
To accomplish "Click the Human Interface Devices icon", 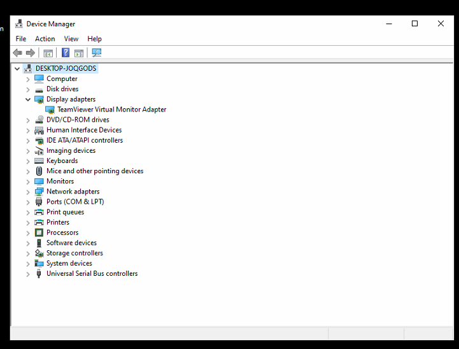I will 39,131.
